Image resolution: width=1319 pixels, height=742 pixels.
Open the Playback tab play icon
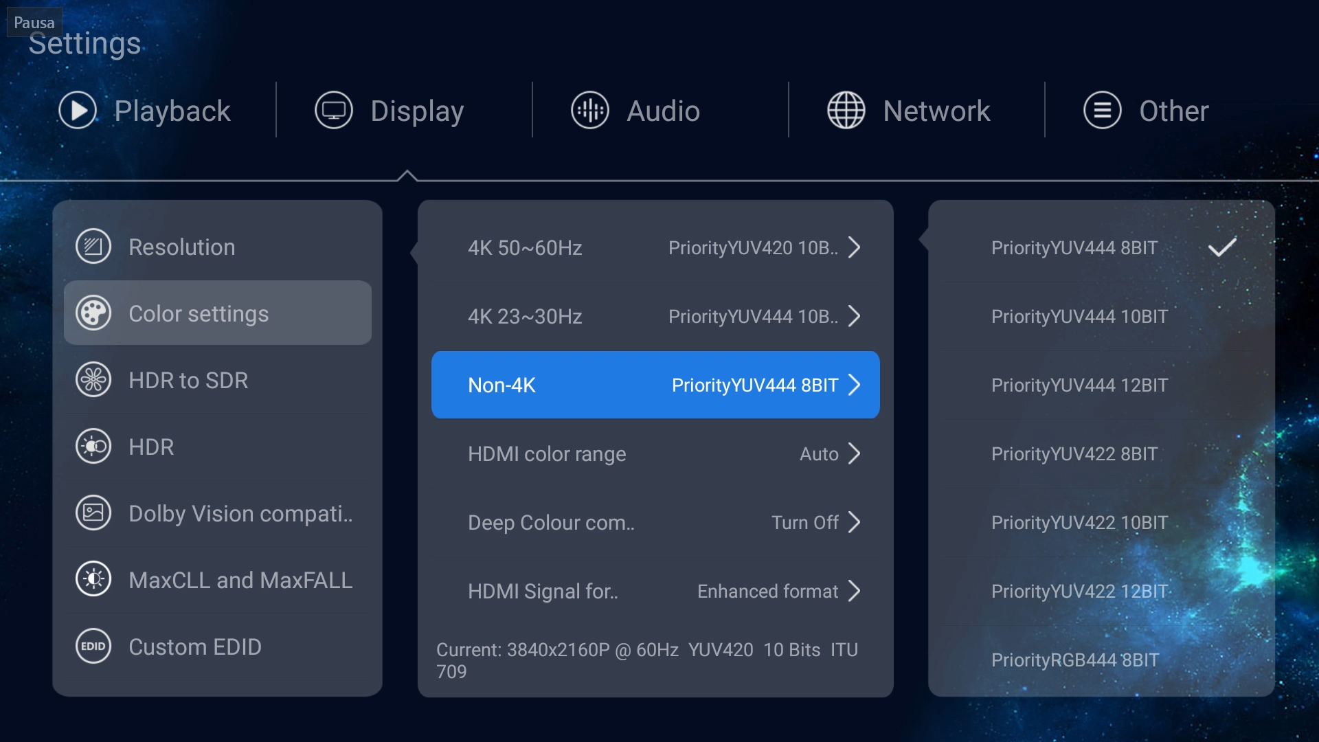[78, 111]
